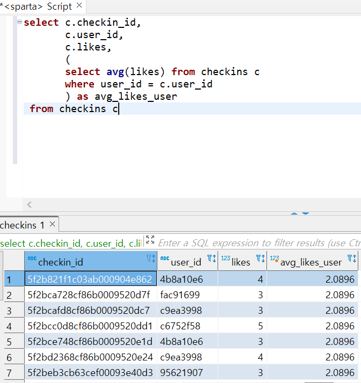The height and width of the screenshot is (383, 361).
Task: Select row number 3 header
Action: coord(14,311)
